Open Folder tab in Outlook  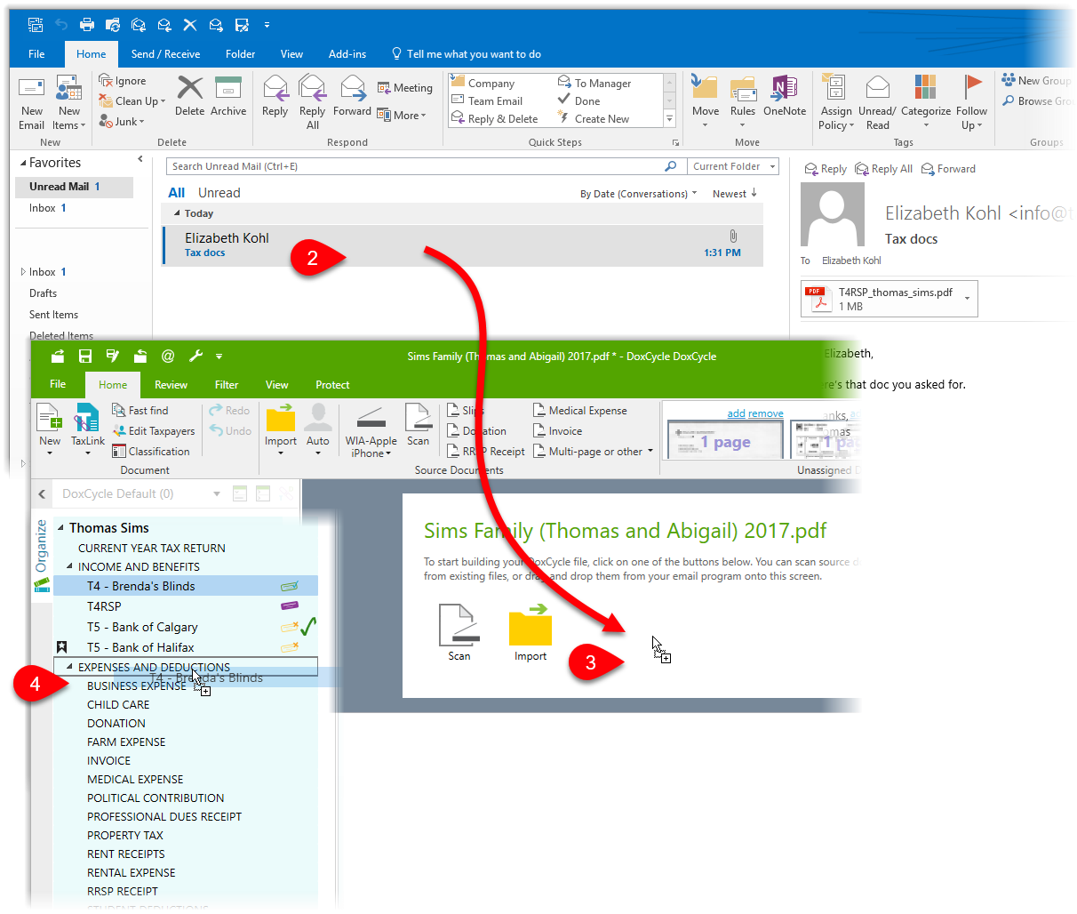tap(240, 54)
